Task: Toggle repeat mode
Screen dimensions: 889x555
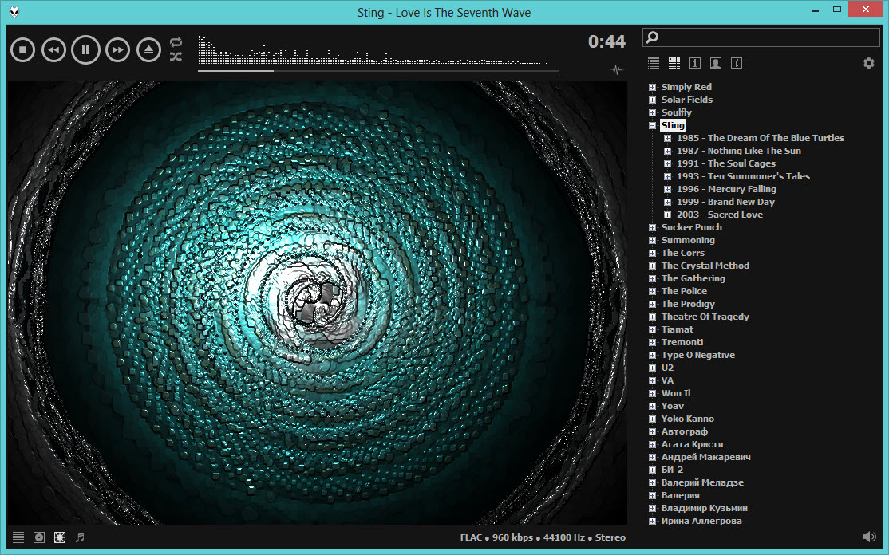Action: coord(176,41)
